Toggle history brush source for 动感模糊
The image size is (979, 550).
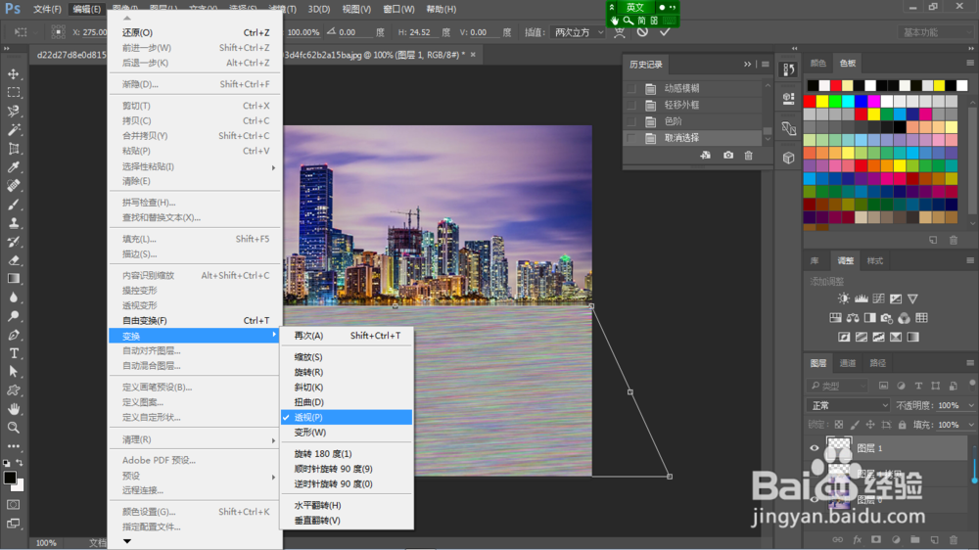click(631, 89)
